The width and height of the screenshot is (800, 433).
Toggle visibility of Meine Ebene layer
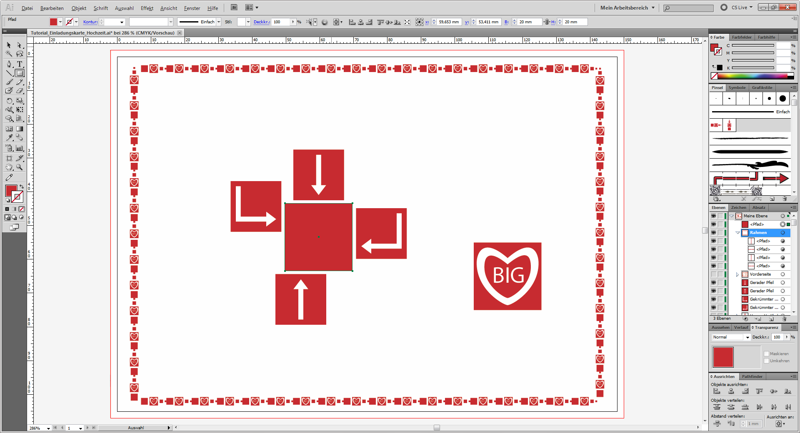click(x=713, y=216)
